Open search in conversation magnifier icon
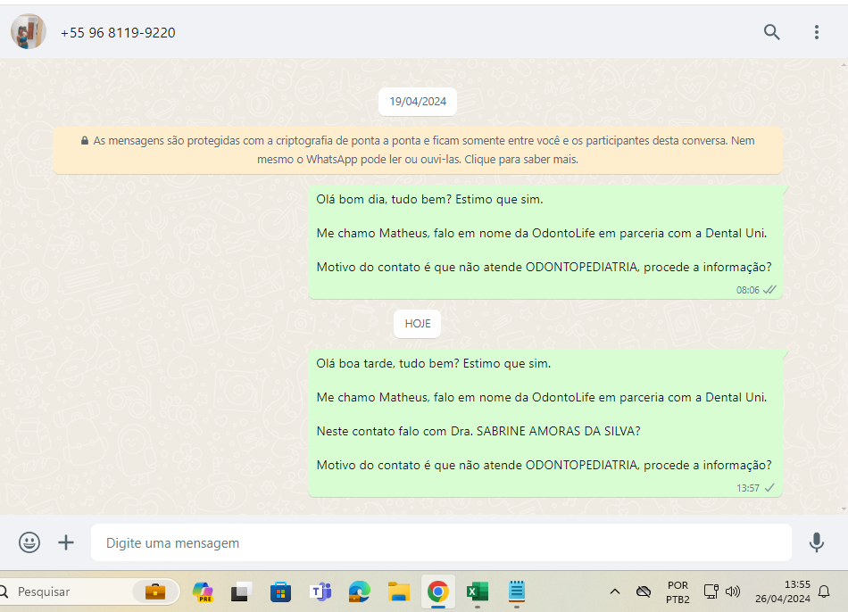The width and height of the screenshot is (848, 612). [772, 32]
